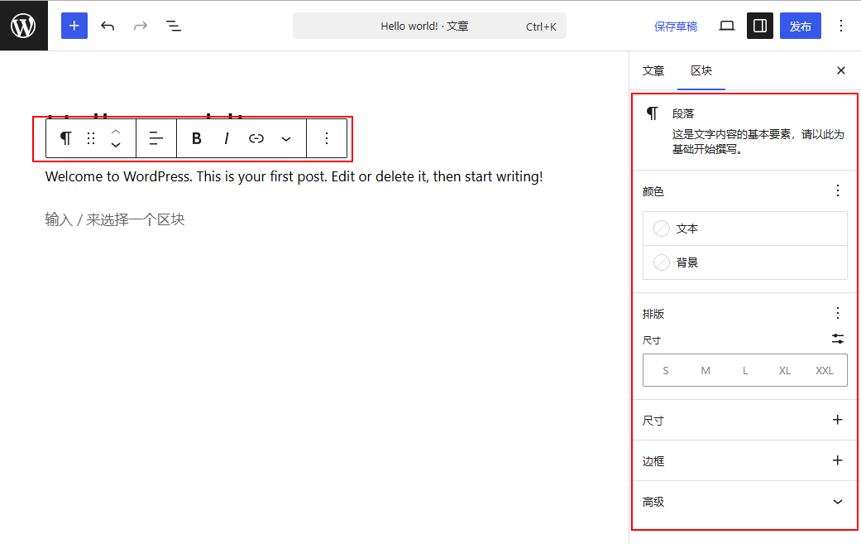The image size is (861, 544).
Task: Switch to the 文章 tab
Action: click(653, 71)
